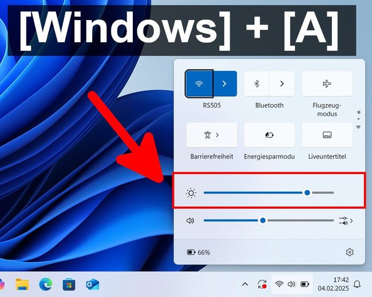
Task: Toggle the Wi-Fi button for RS505
Action: tap(199, 84)
